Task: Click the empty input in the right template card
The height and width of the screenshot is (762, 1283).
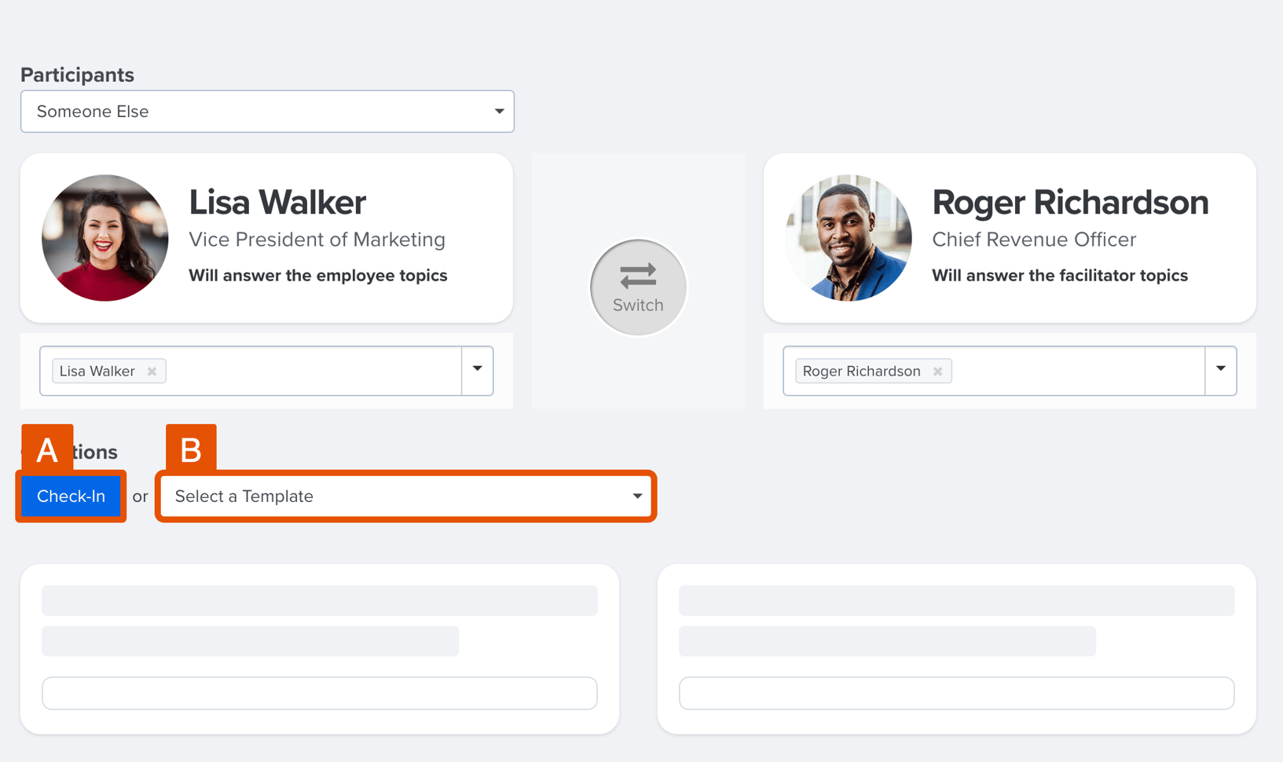Action: tap(955, 693)
